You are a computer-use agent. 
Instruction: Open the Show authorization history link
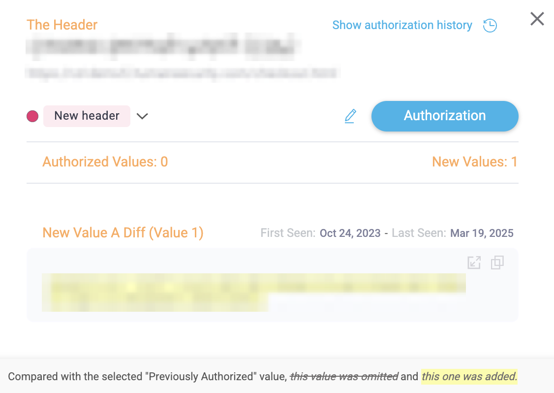[402, 25]
